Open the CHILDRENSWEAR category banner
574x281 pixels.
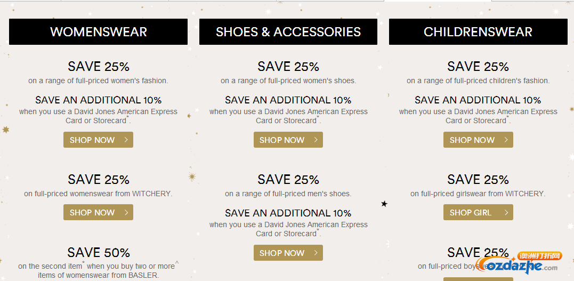478,32
